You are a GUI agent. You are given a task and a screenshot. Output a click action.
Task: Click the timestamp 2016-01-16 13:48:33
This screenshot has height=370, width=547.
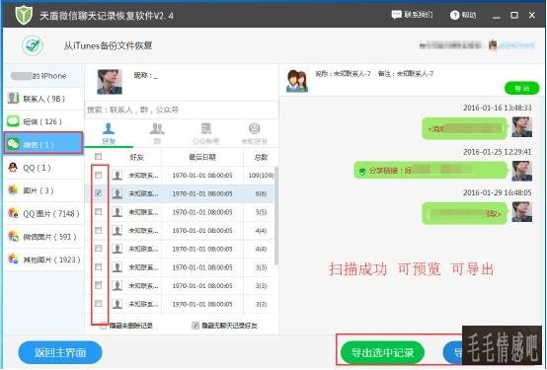(x=498, y=108)
